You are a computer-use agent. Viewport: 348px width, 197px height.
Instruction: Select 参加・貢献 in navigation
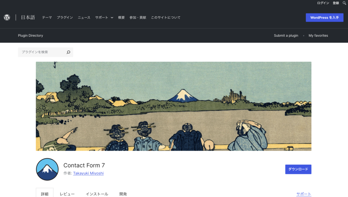pyautogui.click(x=138, y=18)
